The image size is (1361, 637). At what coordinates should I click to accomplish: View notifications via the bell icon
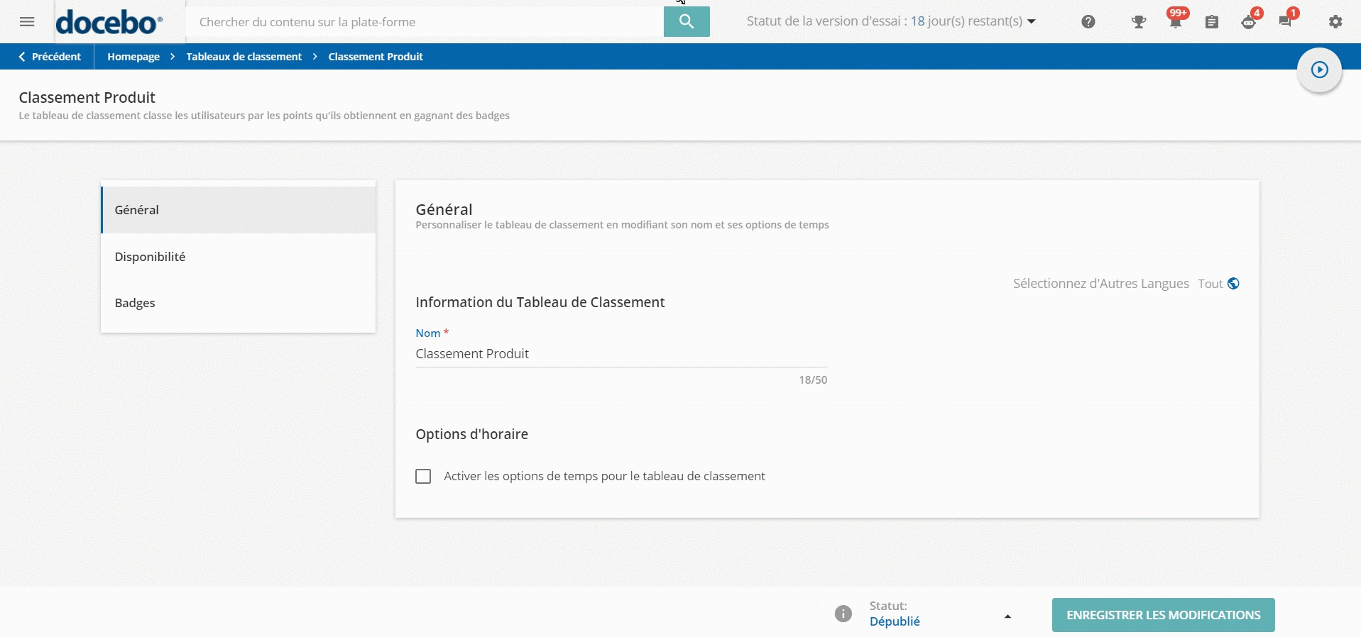1175,22
